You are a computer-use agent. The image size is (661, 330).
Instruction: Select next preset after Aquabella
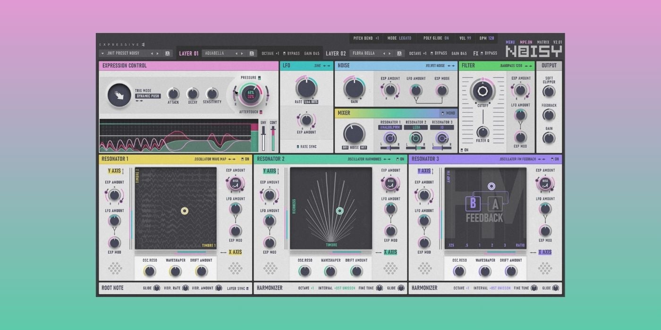(x=242, y=53)
